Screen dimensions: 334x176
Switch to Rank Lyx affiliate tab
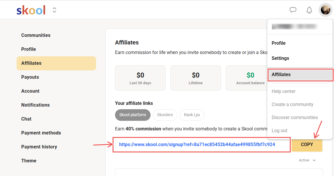click(x=192, y=115)
